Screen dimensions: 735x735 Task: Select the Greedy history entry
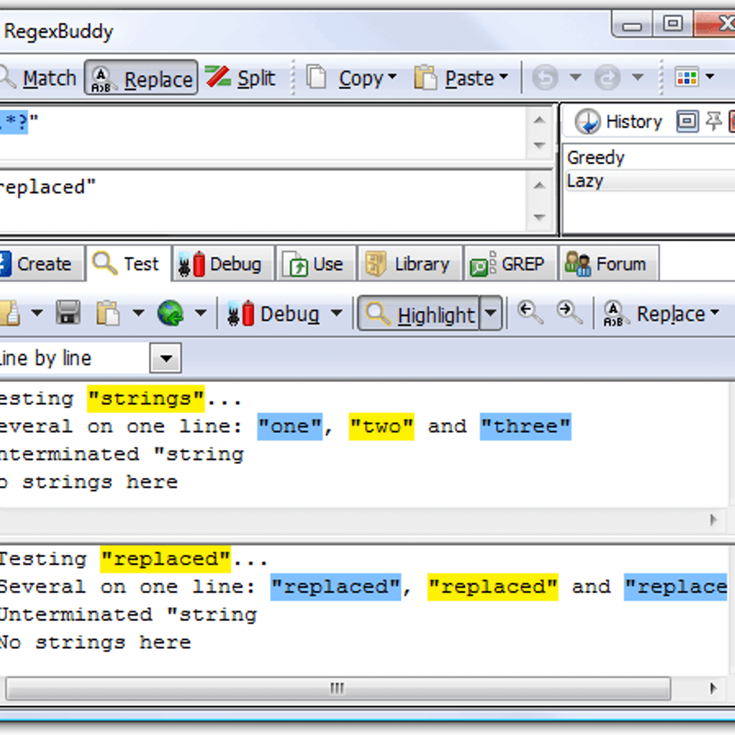coord(650,158)
